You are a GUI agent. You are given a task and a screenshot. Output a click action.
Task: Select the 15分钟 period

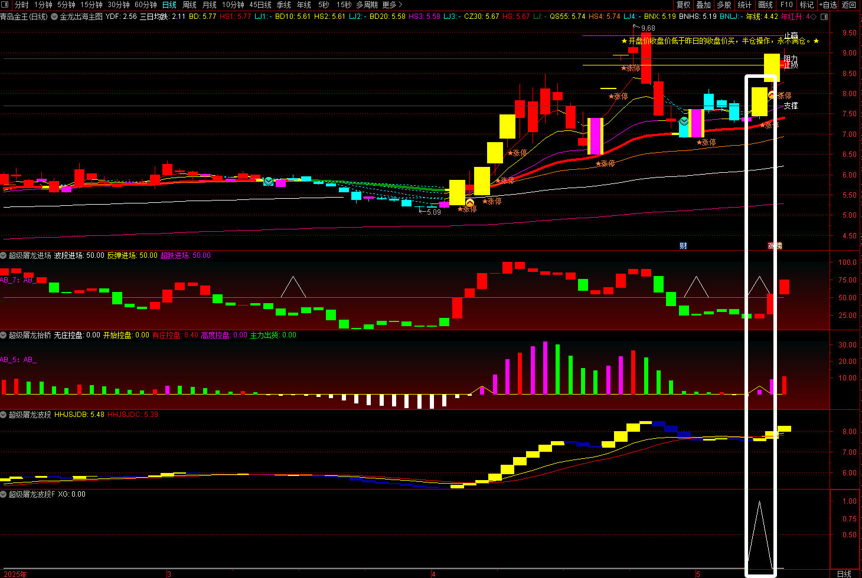pos(92,5)
